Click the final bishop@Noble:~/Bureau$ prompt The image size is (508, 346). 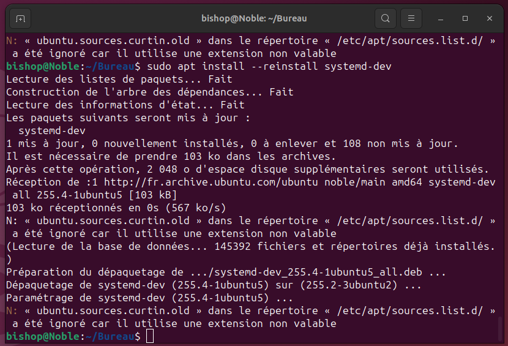[73, 336]
